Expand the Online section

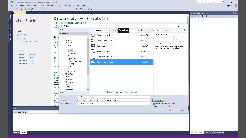[x=61, y=93]
